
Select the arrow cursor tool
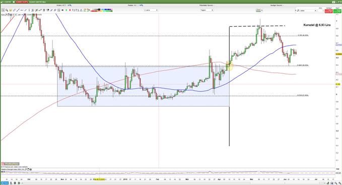pyautogui.click(x=3, y=10)
